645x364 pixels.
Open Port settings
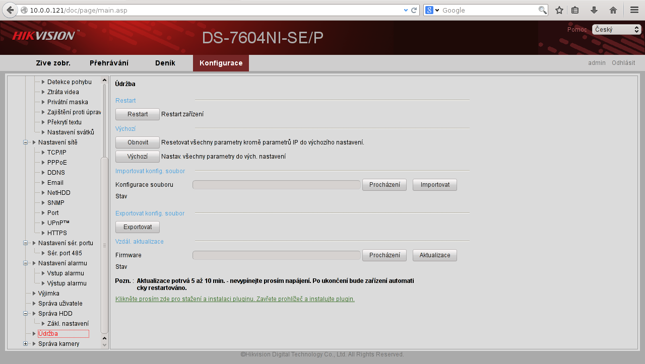53,213
